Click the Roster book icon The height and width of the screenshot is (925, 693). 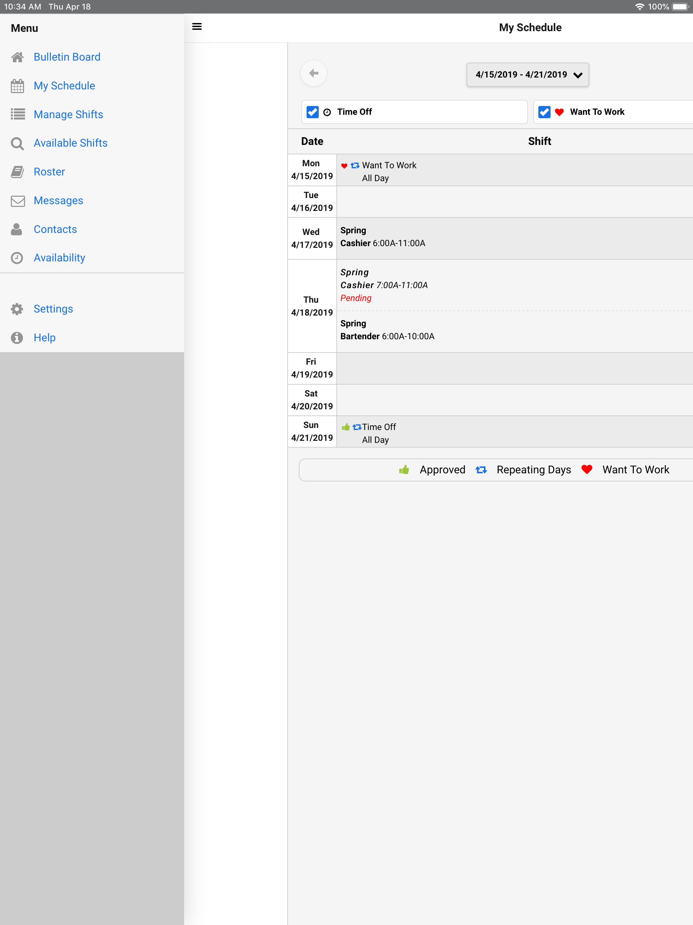tap(17, 172)
